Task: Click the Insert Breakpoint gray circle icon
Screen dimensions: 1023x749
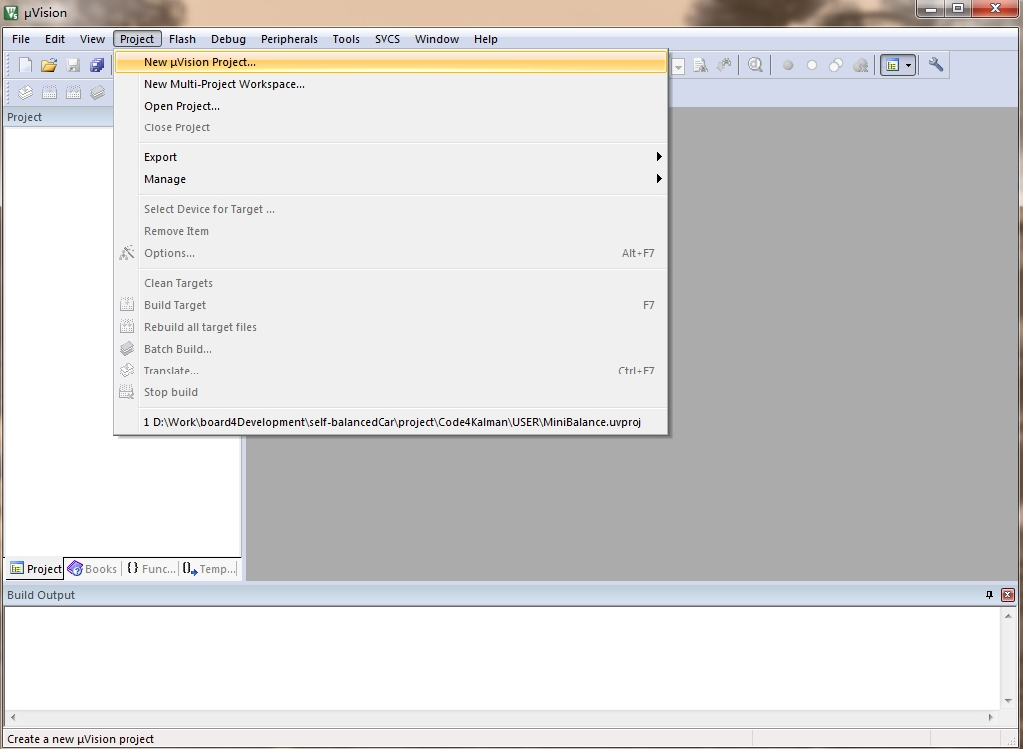Action: click(788, 65)
